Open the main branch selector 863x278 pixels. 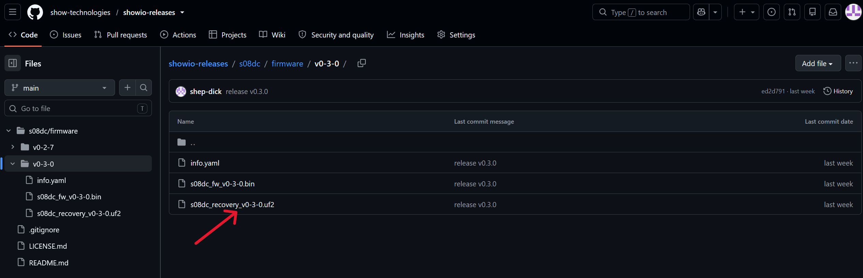(x=60, y=88)
